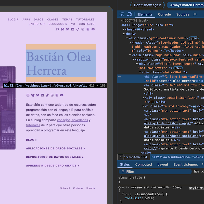Open APLICACIONES DE DATOS SOCIALES link
Screen dimensions: 204x204
[56, 148]
